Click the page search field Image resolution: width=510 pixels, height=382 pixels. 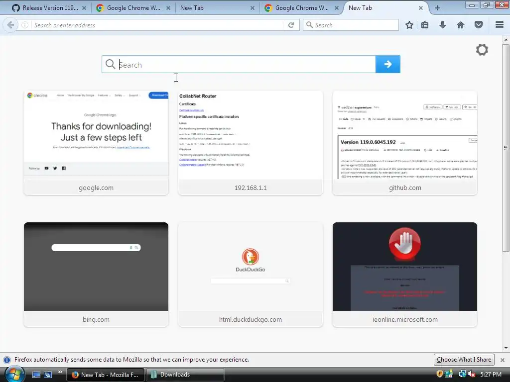click(x=239, y=64)
